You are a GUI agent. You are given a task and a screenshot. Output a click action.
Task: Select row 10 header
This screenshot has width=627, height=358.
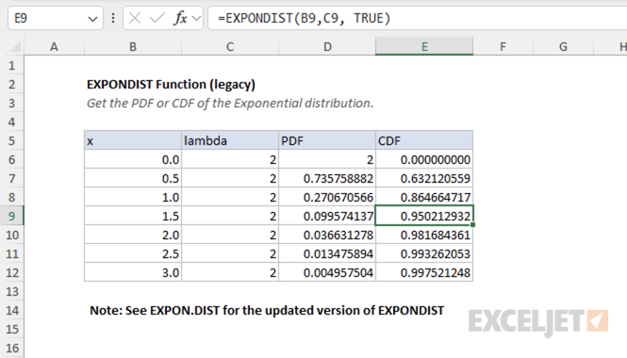point(12,235)
